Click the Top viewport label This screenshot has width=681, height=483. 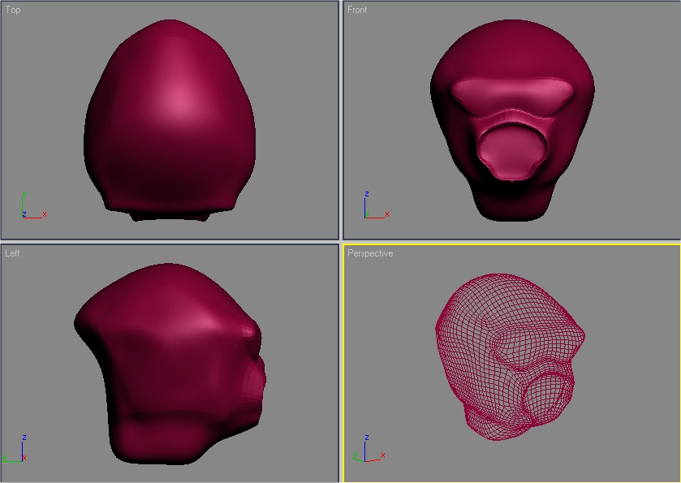tap(13, 10)
